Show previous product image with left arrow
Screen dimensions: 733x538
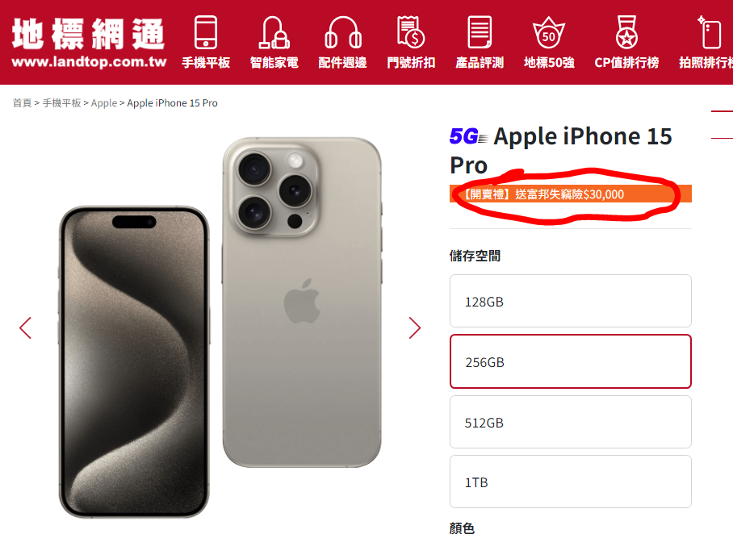[25, 327]
